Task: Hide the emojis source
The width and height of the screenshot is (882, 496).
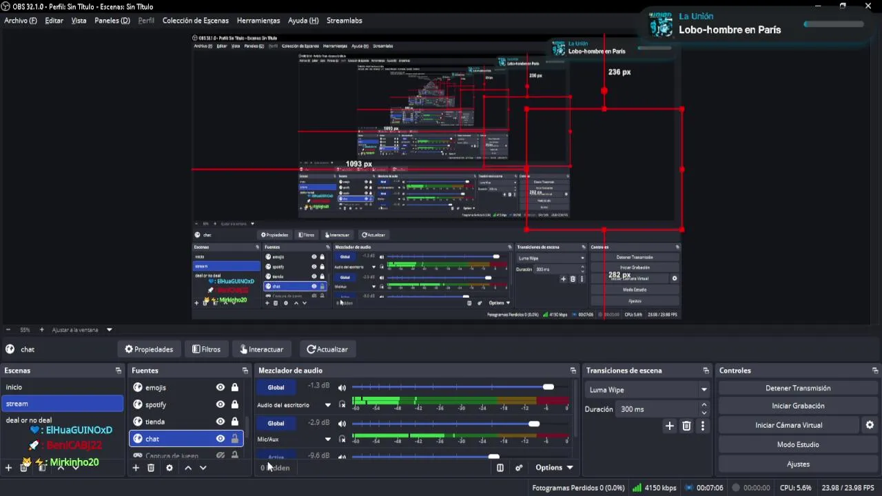Action: click(x=220, y=388)
